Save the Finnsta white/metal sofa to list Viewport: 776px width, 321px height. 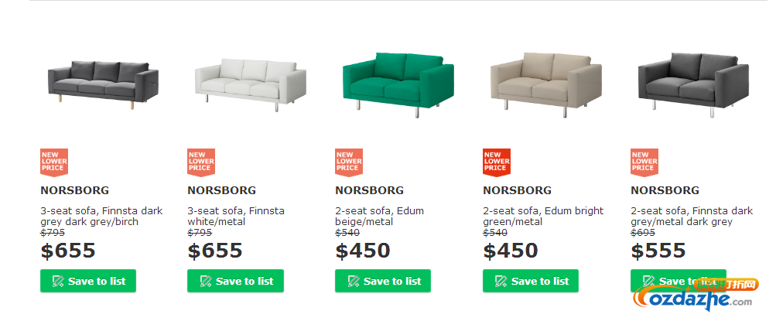tap(235, 281)
